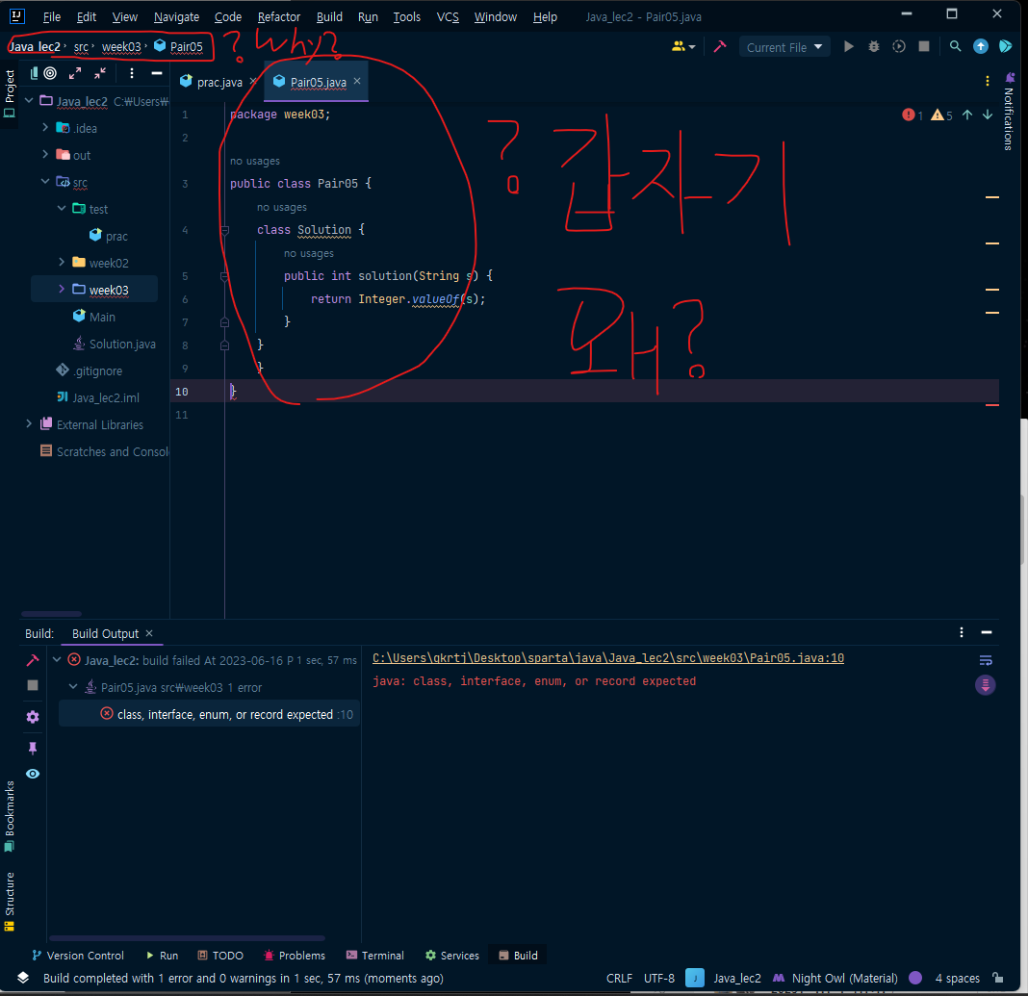Rebuild using hammer icon in Build panel
This screenshot has height=996, width=1028.
click(32, 660)
